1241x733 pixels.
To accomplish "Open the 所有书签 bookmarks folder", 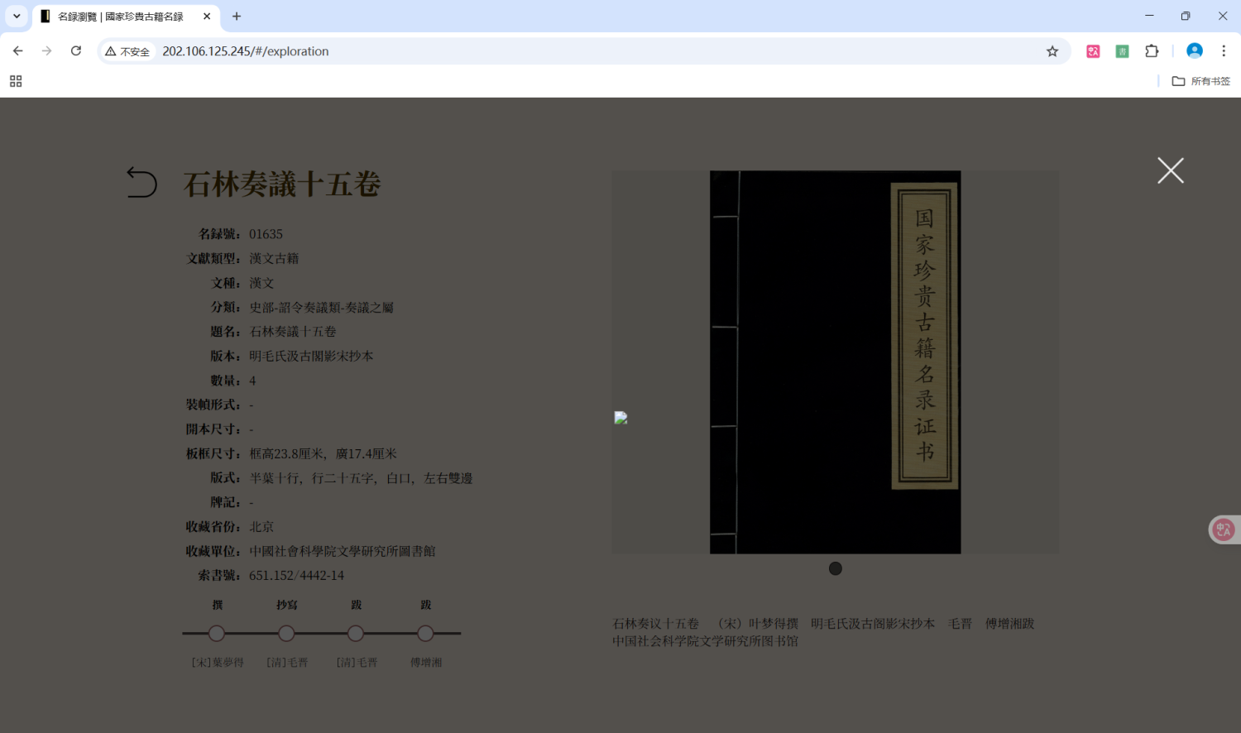I will [1200, 80].
